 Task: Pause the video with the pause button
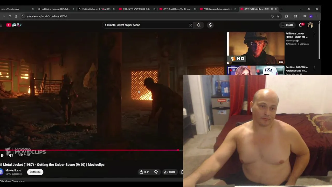point(2,155)
